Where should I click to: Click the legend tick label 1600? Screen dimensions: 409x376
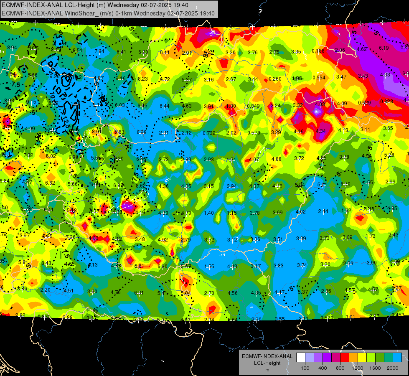point(375,368)
